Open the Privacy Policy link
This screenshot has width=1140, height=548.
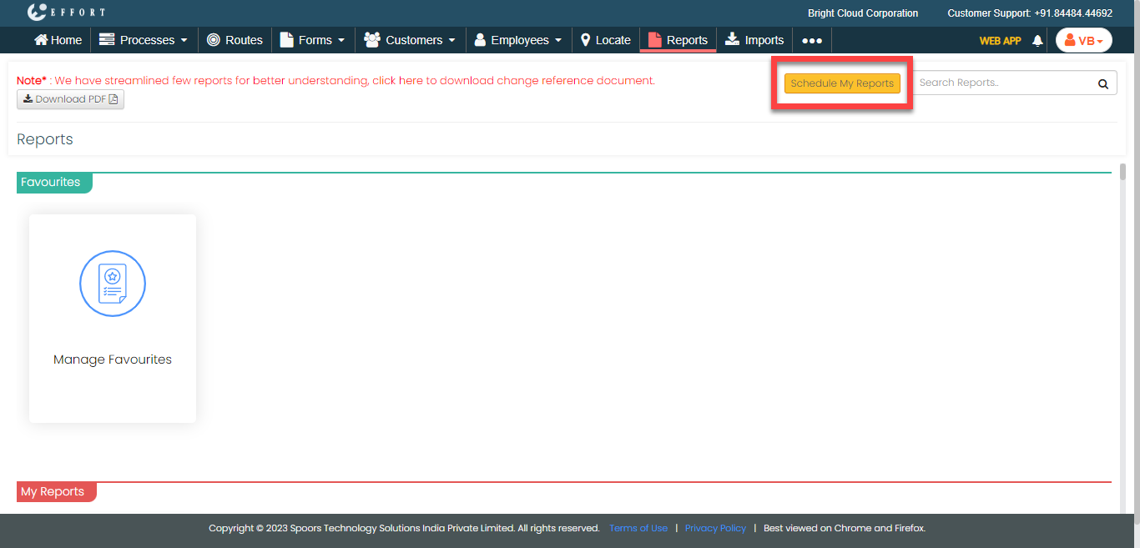[715, 528]
